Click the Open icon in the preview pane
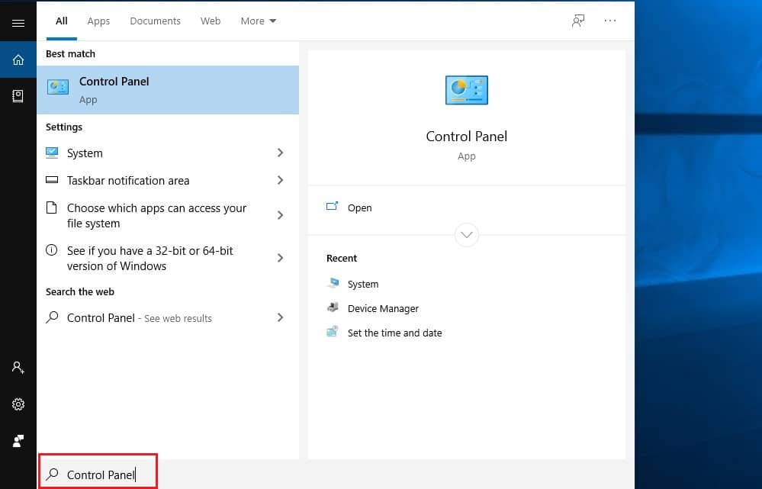 point(332,206)
